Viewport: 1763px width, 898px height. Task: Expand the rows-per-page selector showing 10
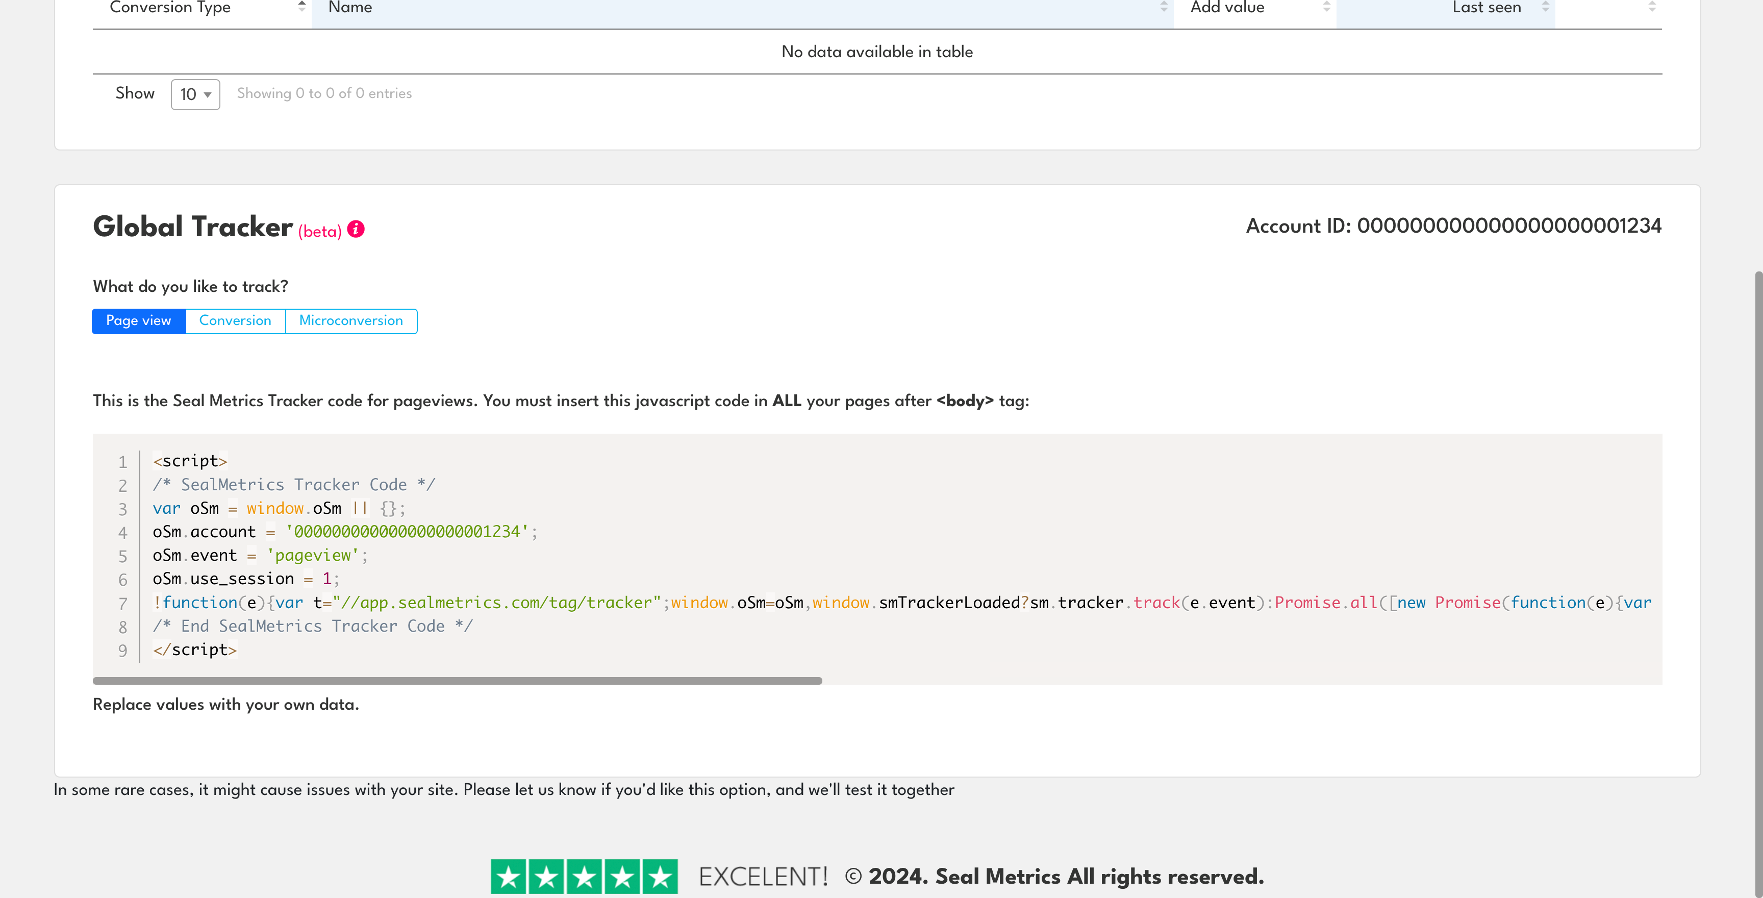195,94
